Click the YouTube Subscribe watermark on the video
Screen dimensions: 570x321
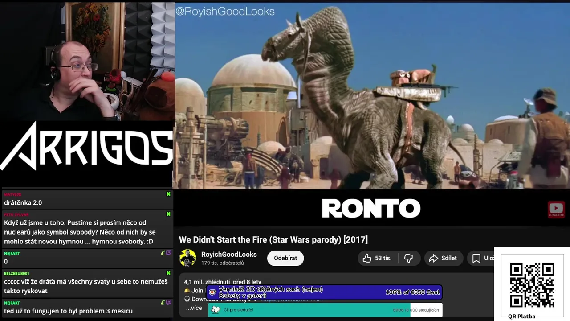click(556, 210)
